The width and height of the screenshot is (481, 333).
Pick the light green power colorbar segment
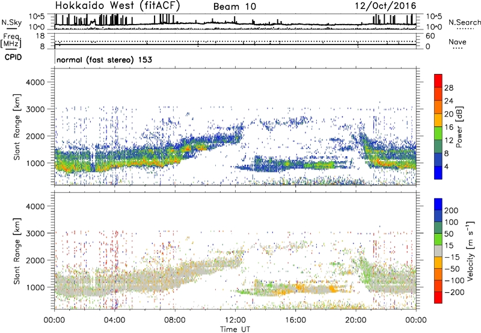(x=438, y=133)
